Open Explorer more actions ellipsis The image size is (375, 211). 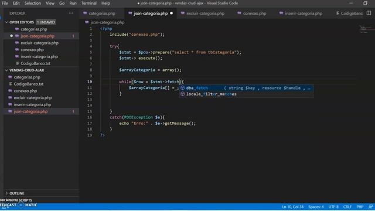pyautogui.click(x=71, y=13)
